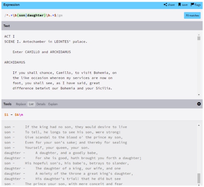The height and width of the screenshot is (187, 204).
Task: Click the 'ARCHIDAMUS' line in the text
Action: (x=15, y=62)
